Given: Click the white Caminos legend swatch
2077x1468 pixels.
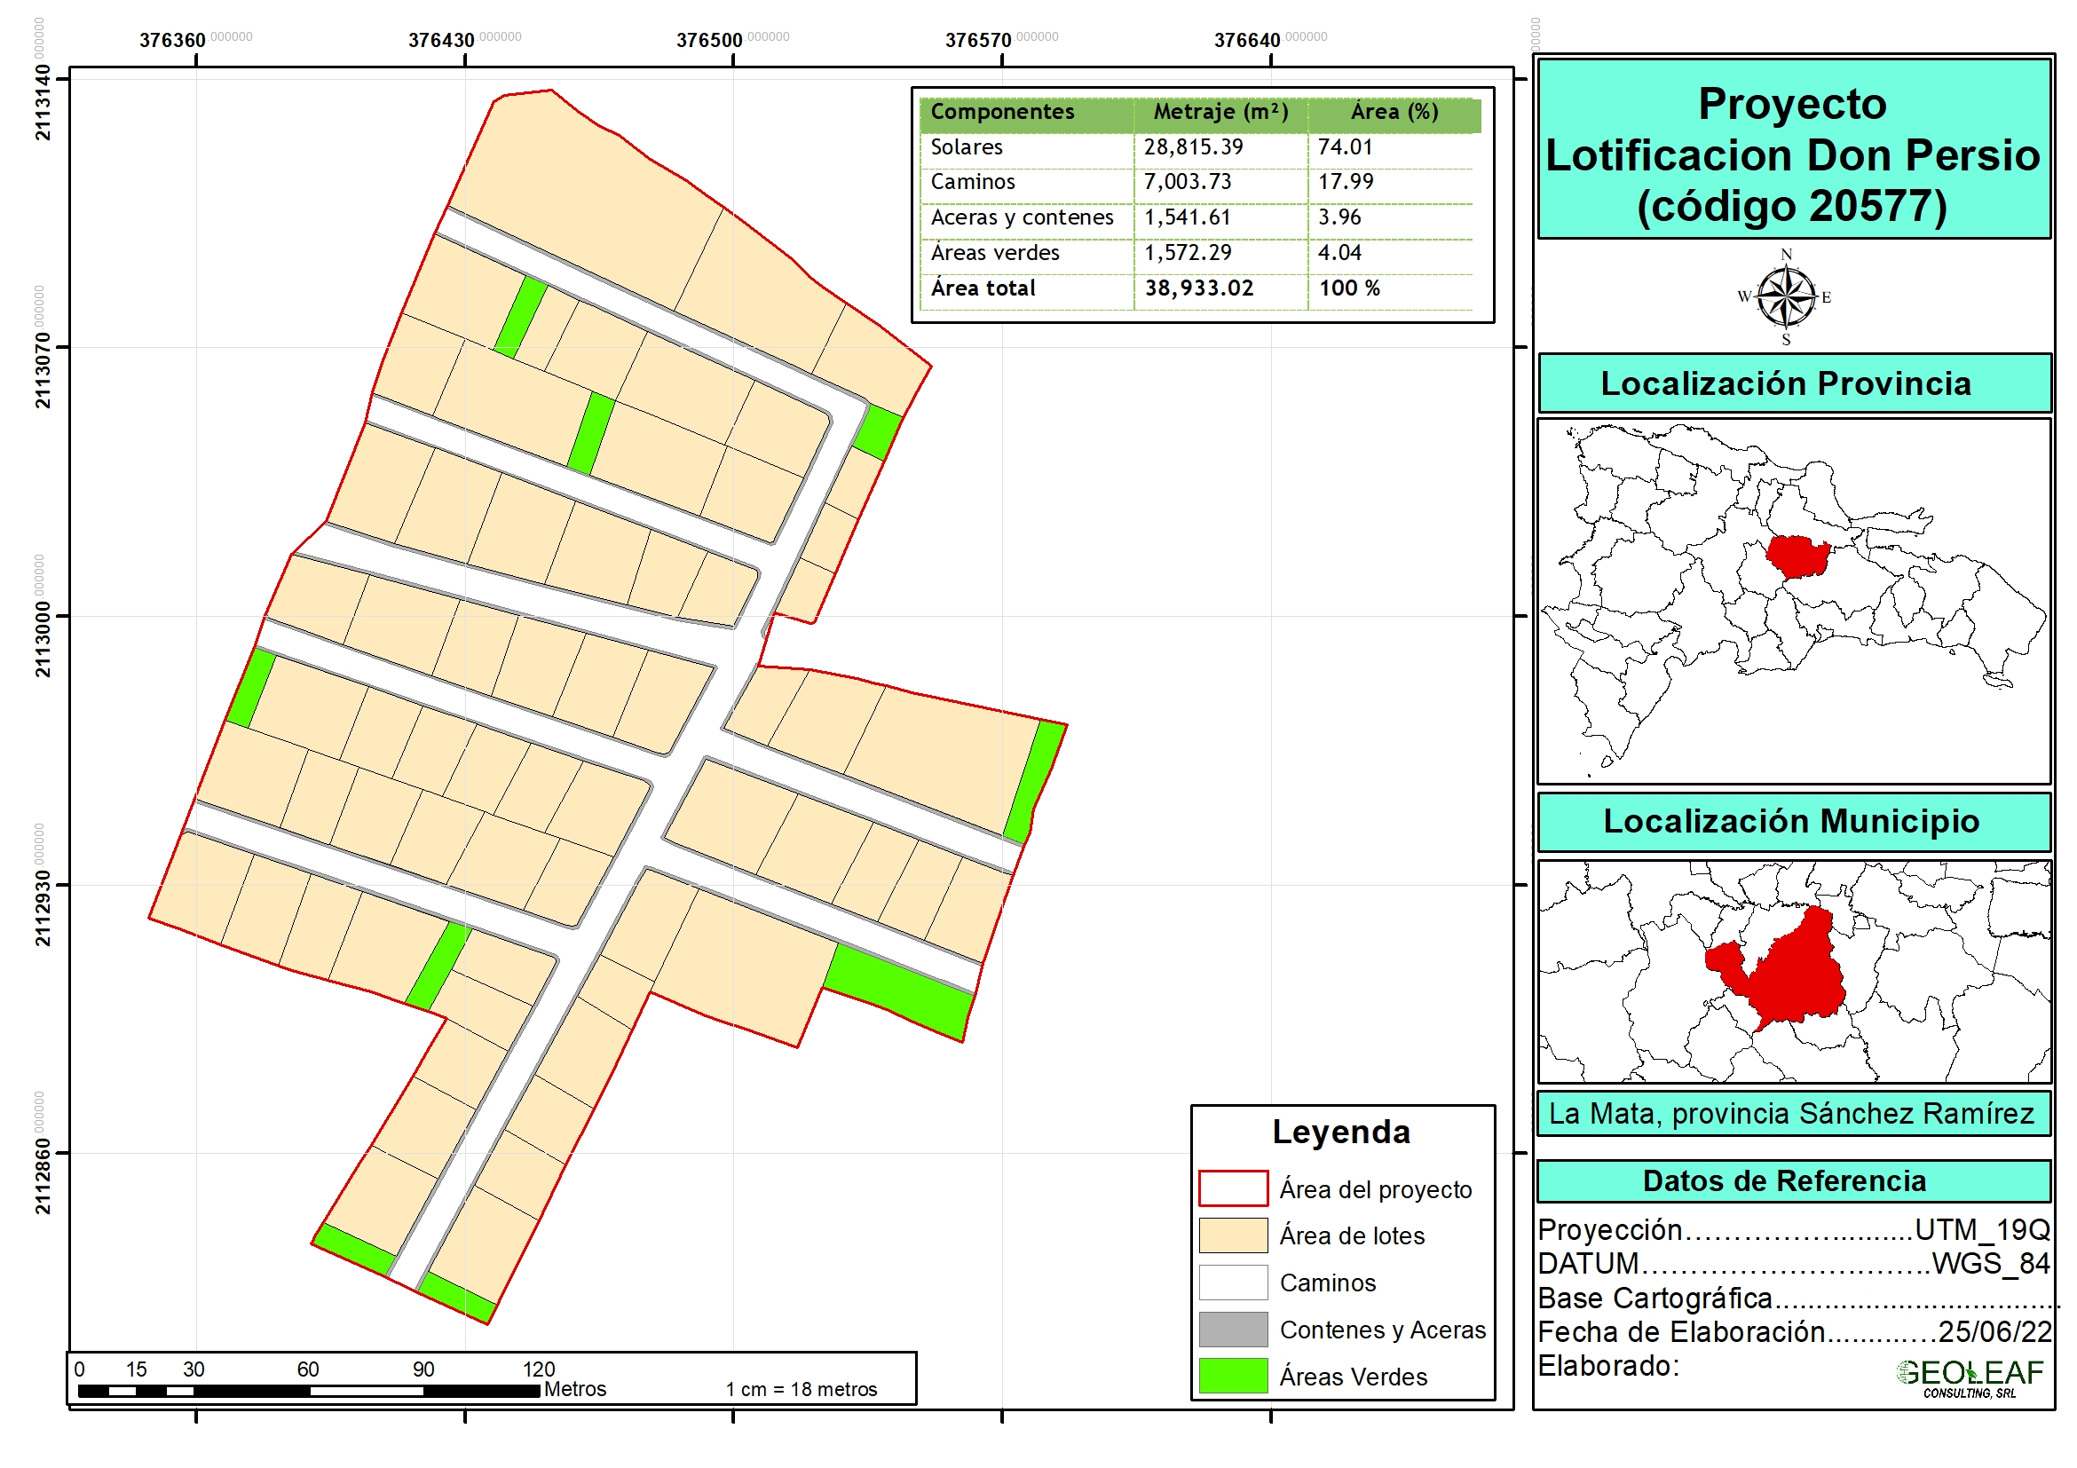Looking at the screenshot, I should point(1233,1283).
